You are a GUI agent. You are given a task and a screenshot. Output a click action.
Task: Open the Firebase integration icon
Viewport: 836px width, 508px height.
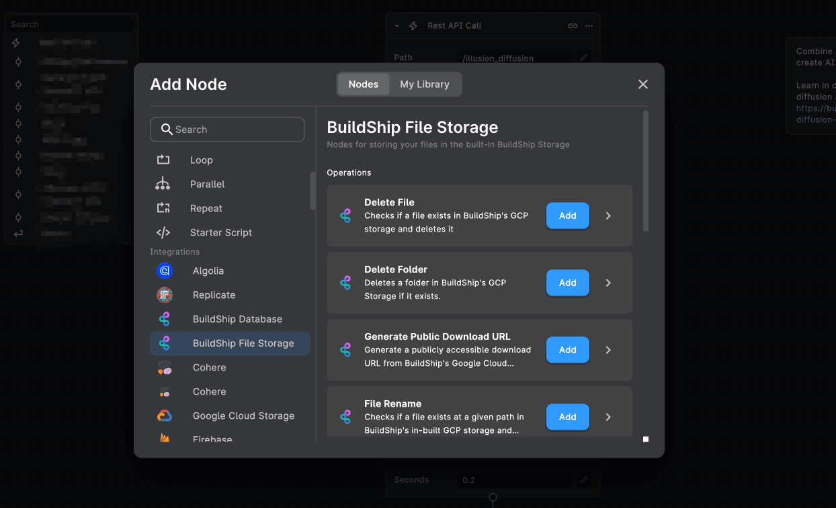click(x=165, y=439)
